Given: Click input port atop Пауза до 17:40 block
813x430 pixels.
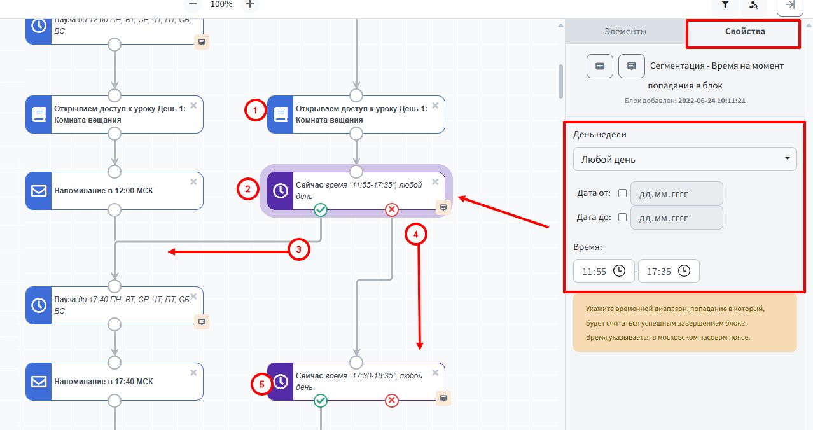Looking at the screenshot, I should pos(115,286).
